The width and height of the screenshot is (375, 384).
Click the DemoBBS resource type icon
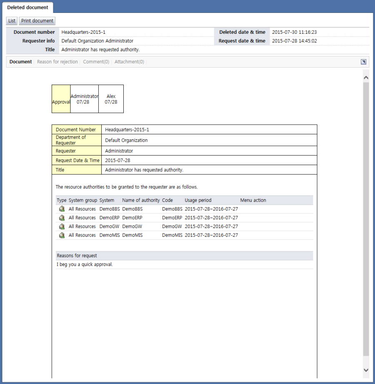(x=62, y=209)
